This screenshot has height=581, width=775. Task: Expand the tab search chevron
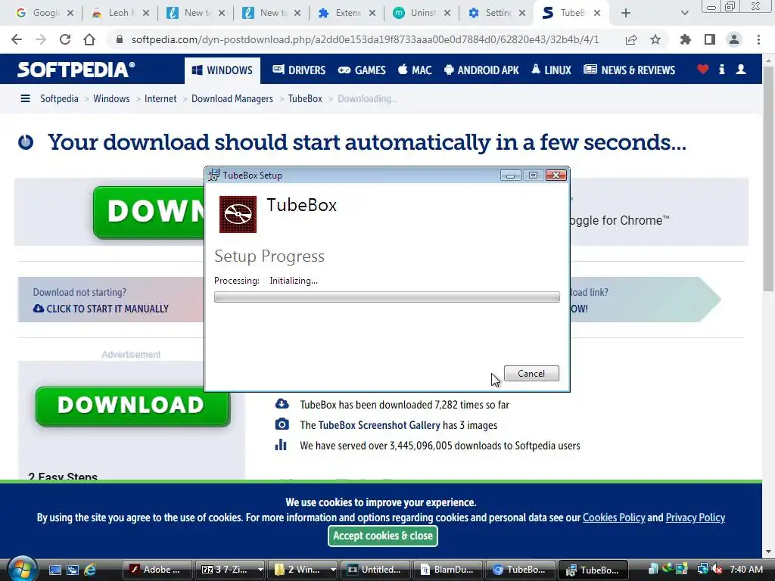684,13
